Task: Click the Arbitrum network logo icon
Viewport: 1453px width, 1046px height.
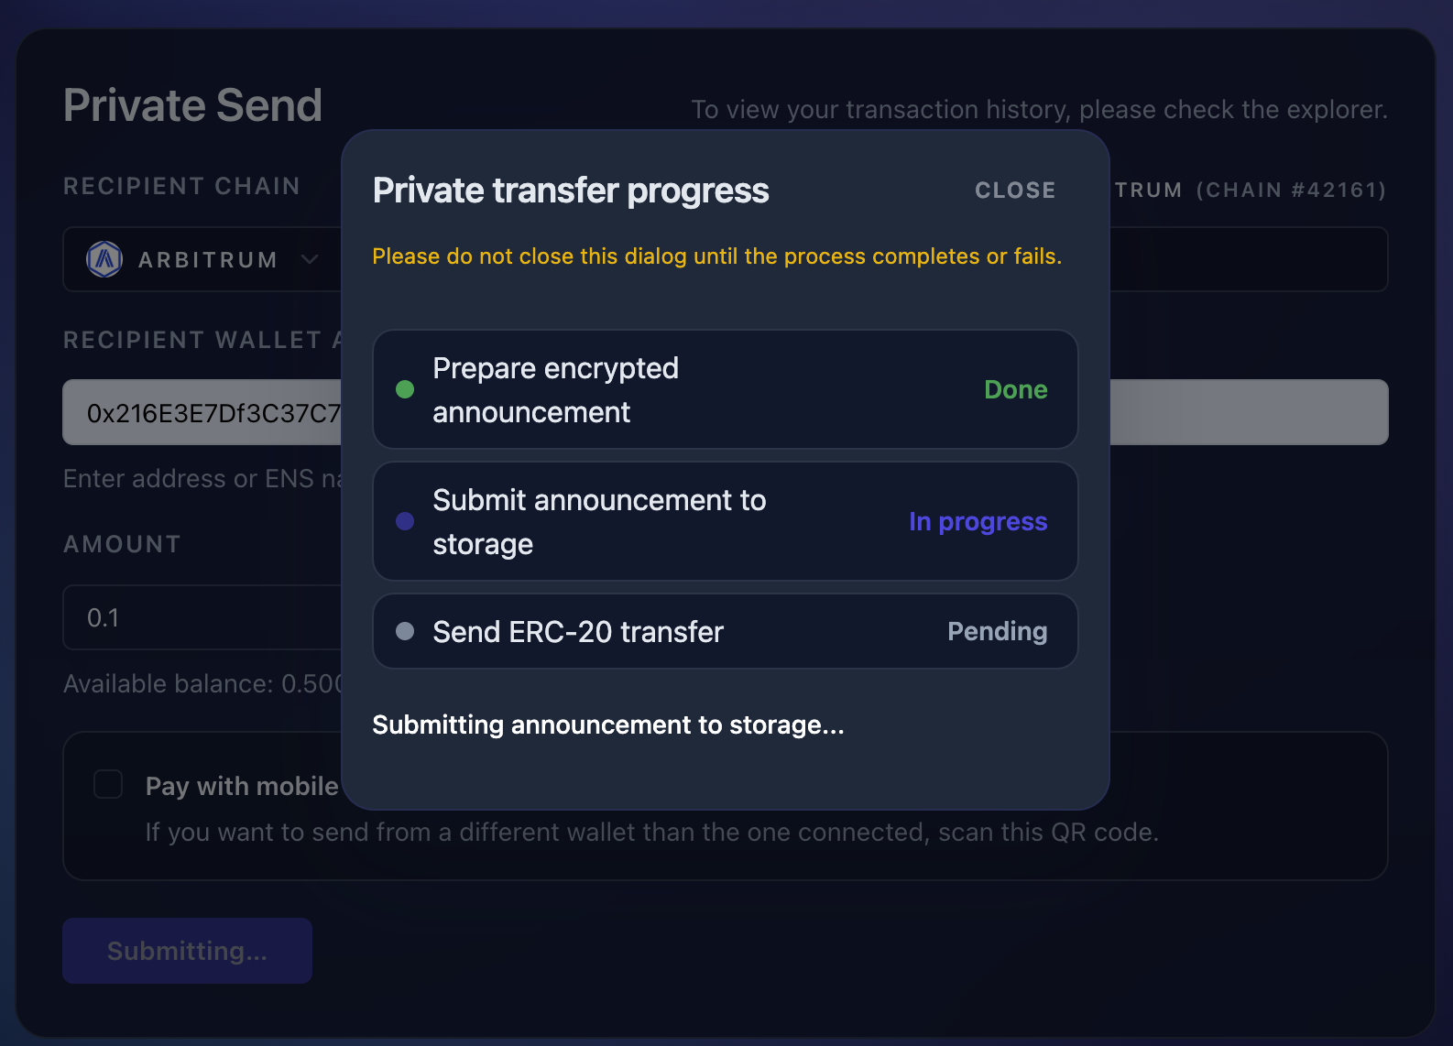Action: (x=104, y=259)
